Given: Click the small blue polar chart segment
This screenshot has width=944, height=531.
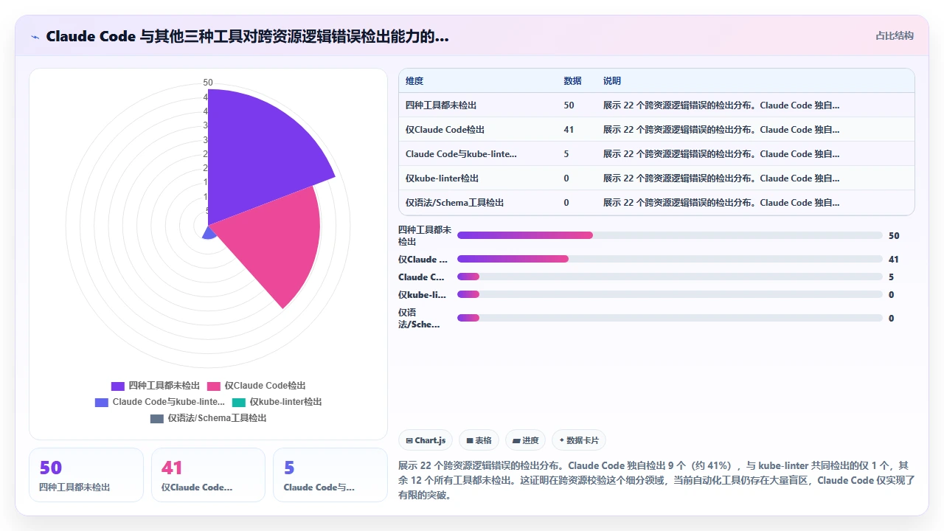Looking at the screenshot, I should pos(209,232).
